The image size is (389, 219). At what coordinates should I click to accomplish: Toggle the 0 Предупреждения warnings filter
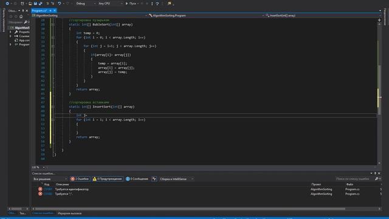(x=108, y=179)
